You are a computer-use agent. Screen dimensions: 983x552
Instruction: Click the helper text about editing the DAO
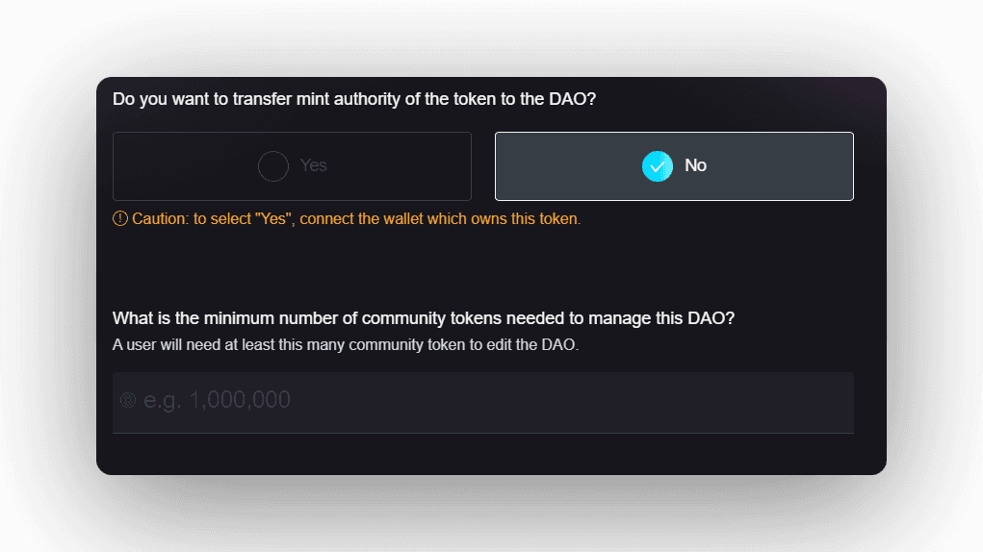click(x=346, y=344)
